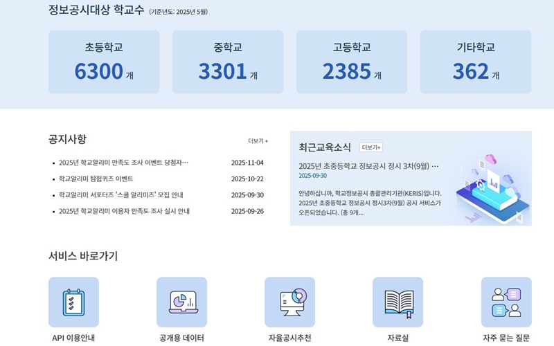Click the date 2025-10-22
The width and height of the screenshot is (554, 346).
click(247, 179)
